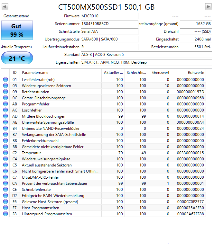Click the Schlechte column header
Image resolution: width=214 pixels, height=250 pixels.
[136, 73]
